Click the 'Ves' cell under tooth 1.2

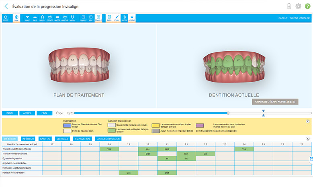pos(148,149)
